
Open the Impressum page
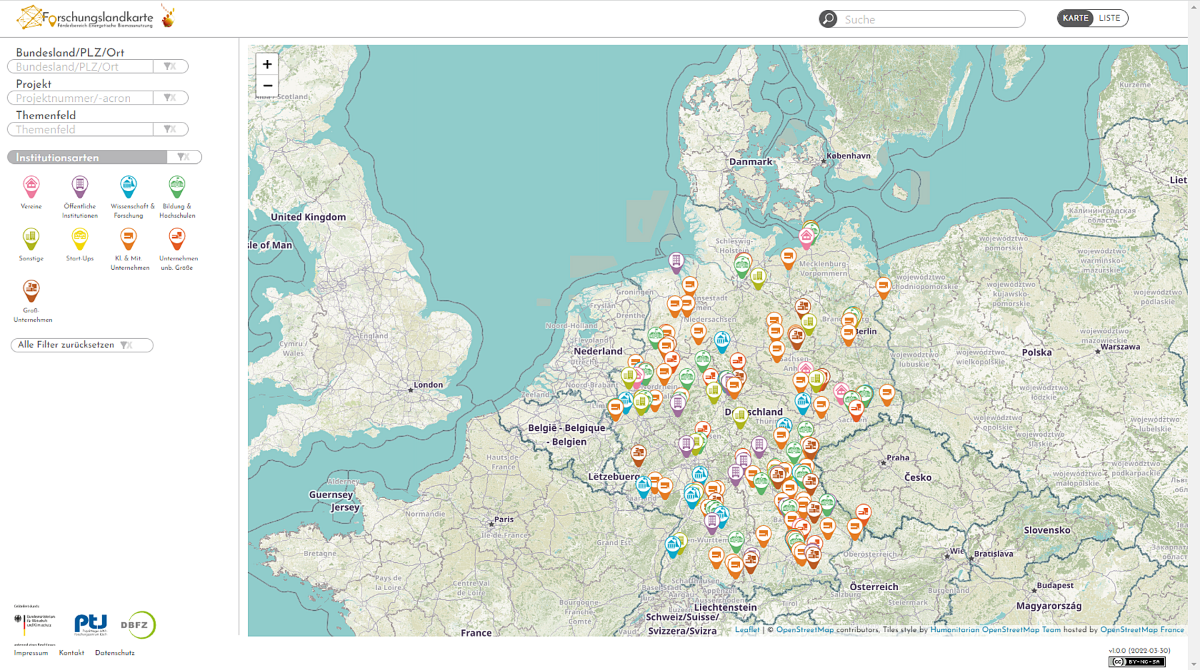click(31, 653)
